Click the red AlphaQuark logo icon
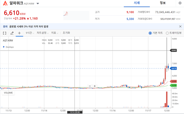184x114 pixels. point(5,3)
